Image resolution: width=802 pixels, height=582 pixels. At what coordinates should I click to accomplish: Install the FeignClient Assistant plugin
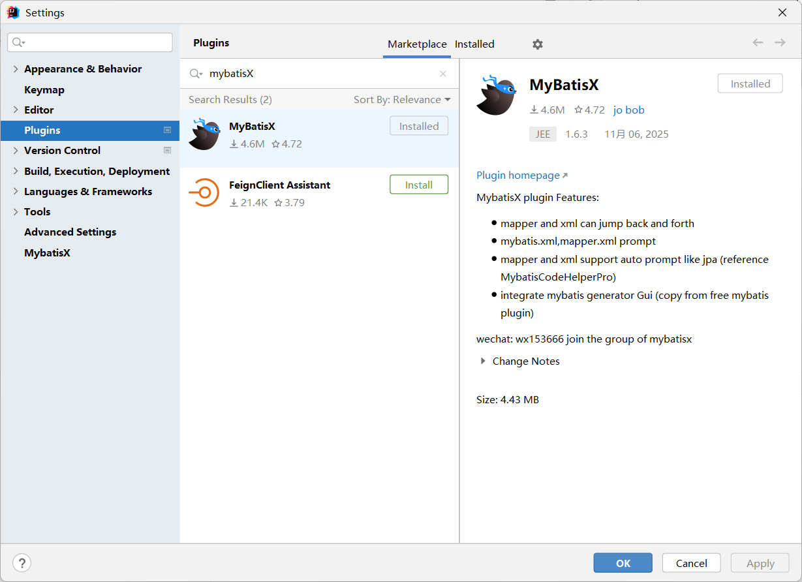click(419, 185)
